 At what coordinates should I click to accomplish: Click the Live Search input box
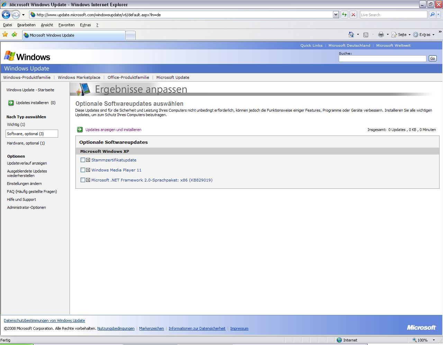click(x=394, y=15)
